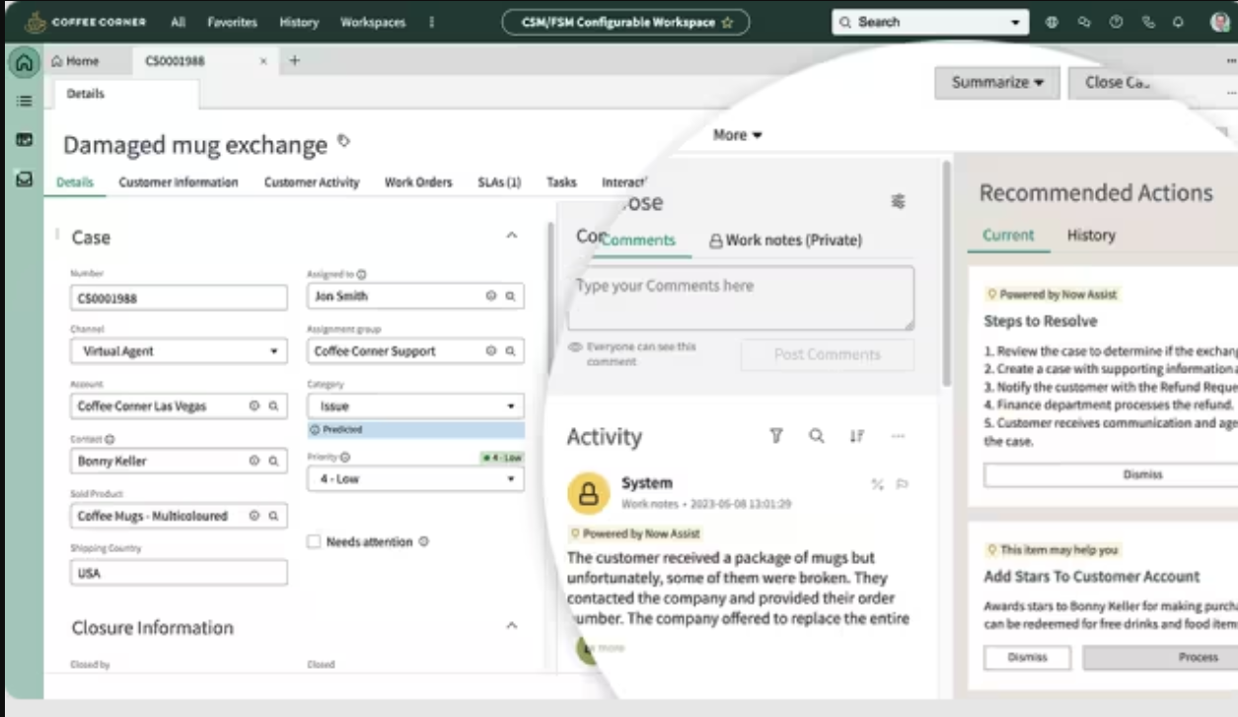Add a new workspace tab with plus
1238x717 pixels.
pyautogui.click(x=293, y=61)
